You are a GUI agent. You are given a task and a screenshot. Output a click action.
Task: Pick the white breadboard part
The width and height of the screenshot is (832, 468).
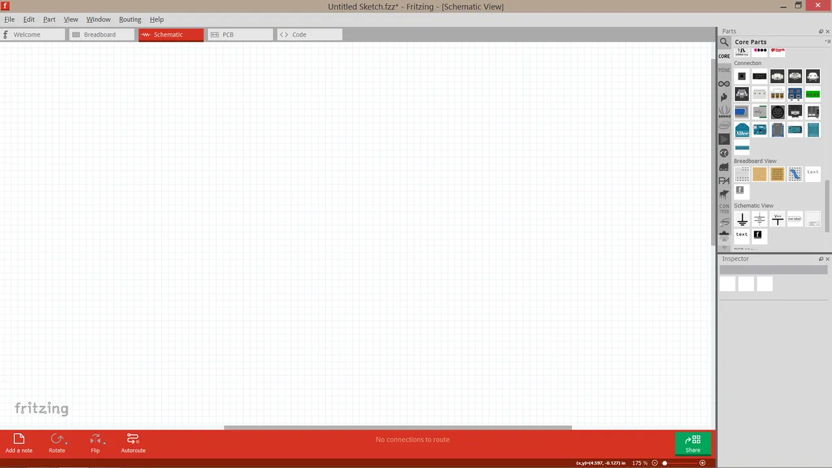[x=742, y=174]
